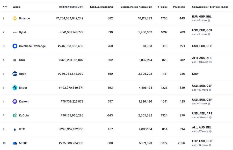This screenshot has width=233, height=150.
Task: Sort by the # rank column arrow
Action: 6,7
